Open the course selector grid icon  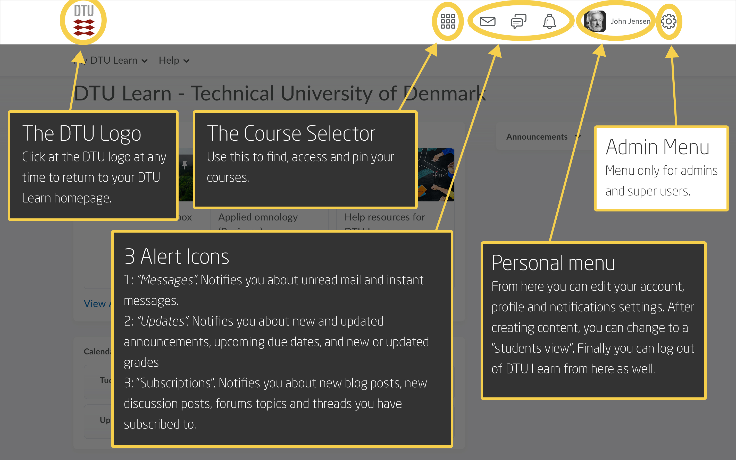click(x=448, y=21)
